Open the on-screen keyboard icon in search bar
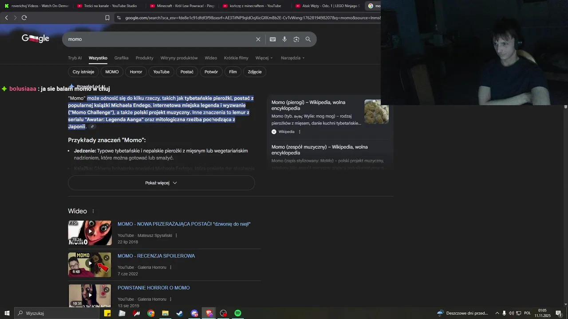The width and height of the screenshot is (568, 319). [x=273, y=39]
